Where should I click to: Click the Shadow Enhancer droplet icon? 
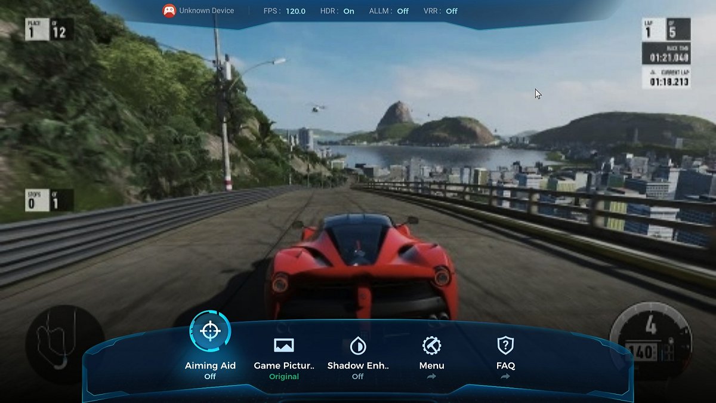(357, 346)
